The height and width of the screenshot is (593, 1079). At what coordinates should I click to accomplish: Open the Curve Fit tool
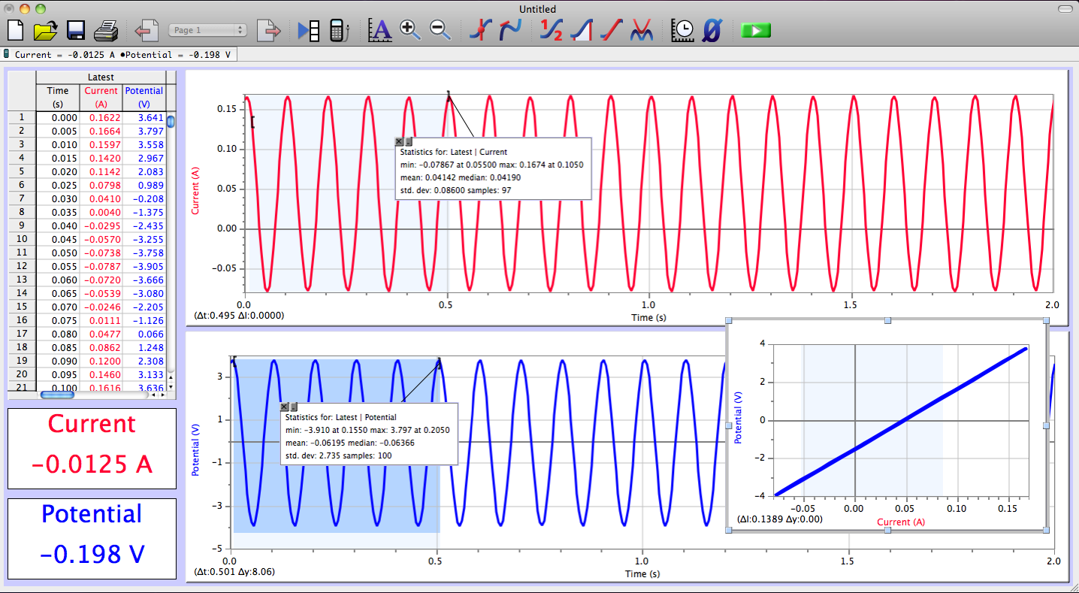coord(642,30)
